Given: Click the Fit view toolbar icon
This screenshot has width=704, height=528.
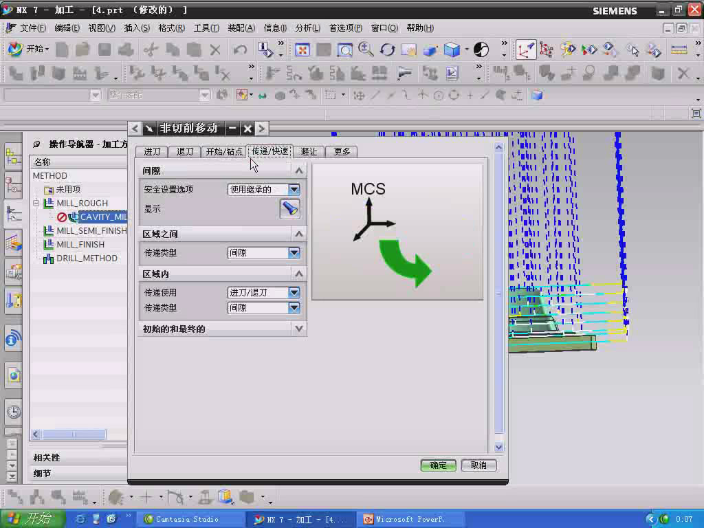Looking at the screenshot, I should (302, 49).
